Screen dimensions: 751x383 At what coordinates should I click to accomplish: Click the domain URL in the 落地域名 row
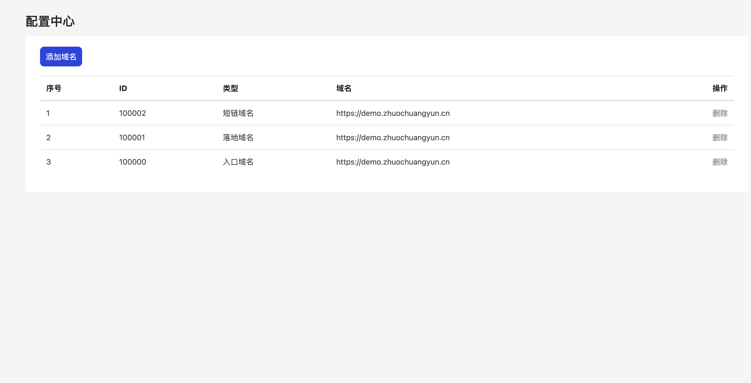(393, 138)
